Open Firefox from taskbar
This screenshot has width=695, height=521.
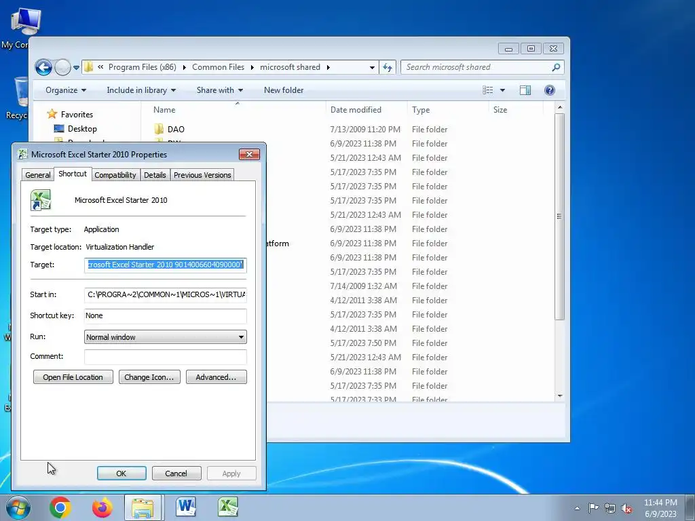coord(102,507)
